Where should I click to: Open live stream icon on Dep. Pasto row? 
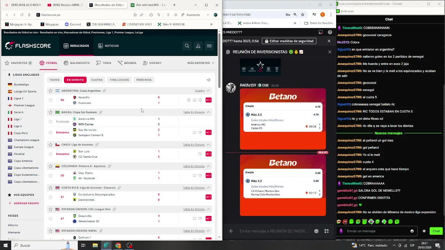(194, 176)
